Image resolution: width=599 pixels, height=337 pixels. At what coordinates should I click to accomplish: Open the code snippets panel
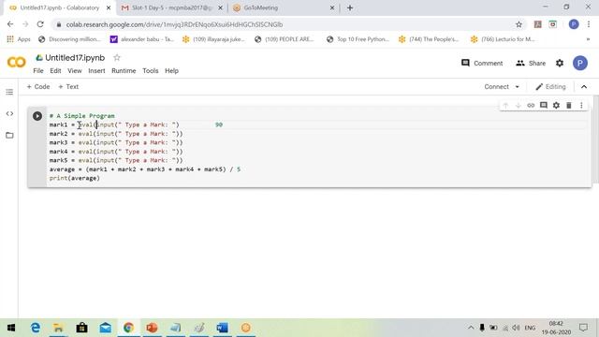(x=9, y=113)
